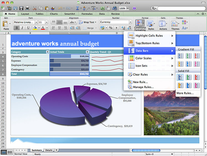Open the font name dropdown
The height and width of the screenshot is (156, 207).
click(x=36, y=22)
